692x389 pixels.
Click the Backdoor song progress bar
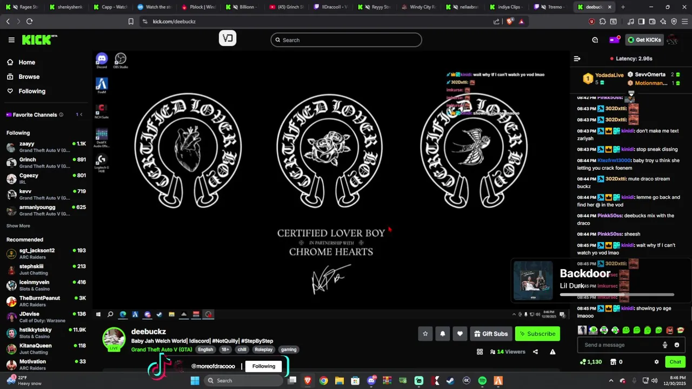click(x=617, y=294)
